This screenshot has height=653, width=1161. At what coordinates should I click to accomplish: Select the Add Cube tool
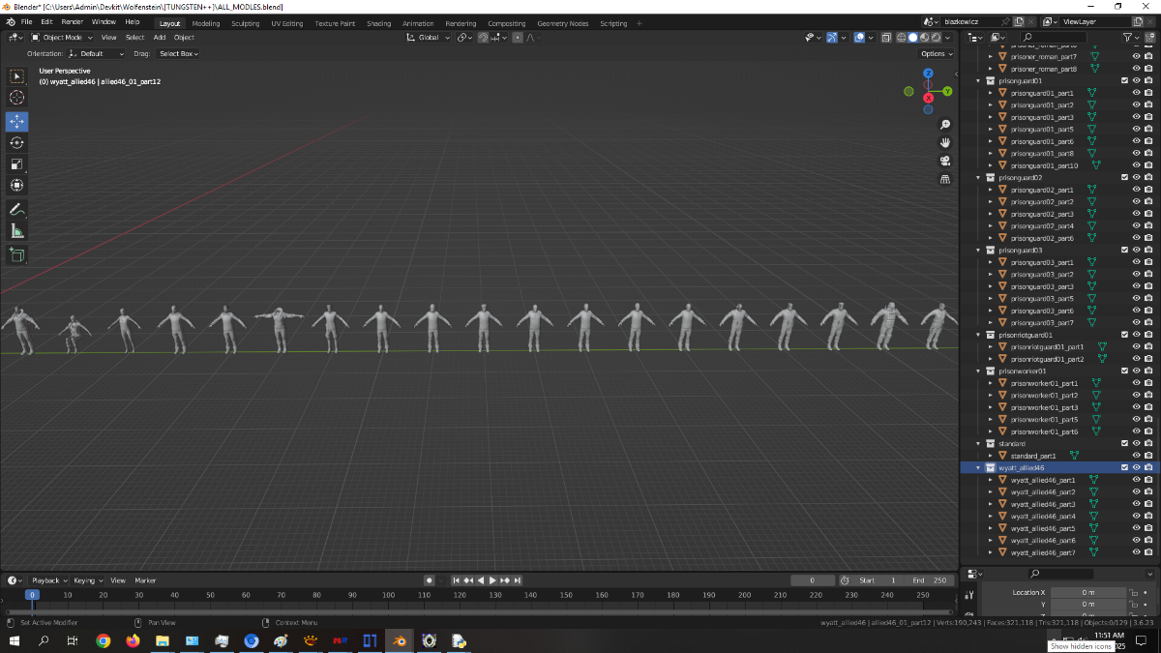click(x=17, y=254)
